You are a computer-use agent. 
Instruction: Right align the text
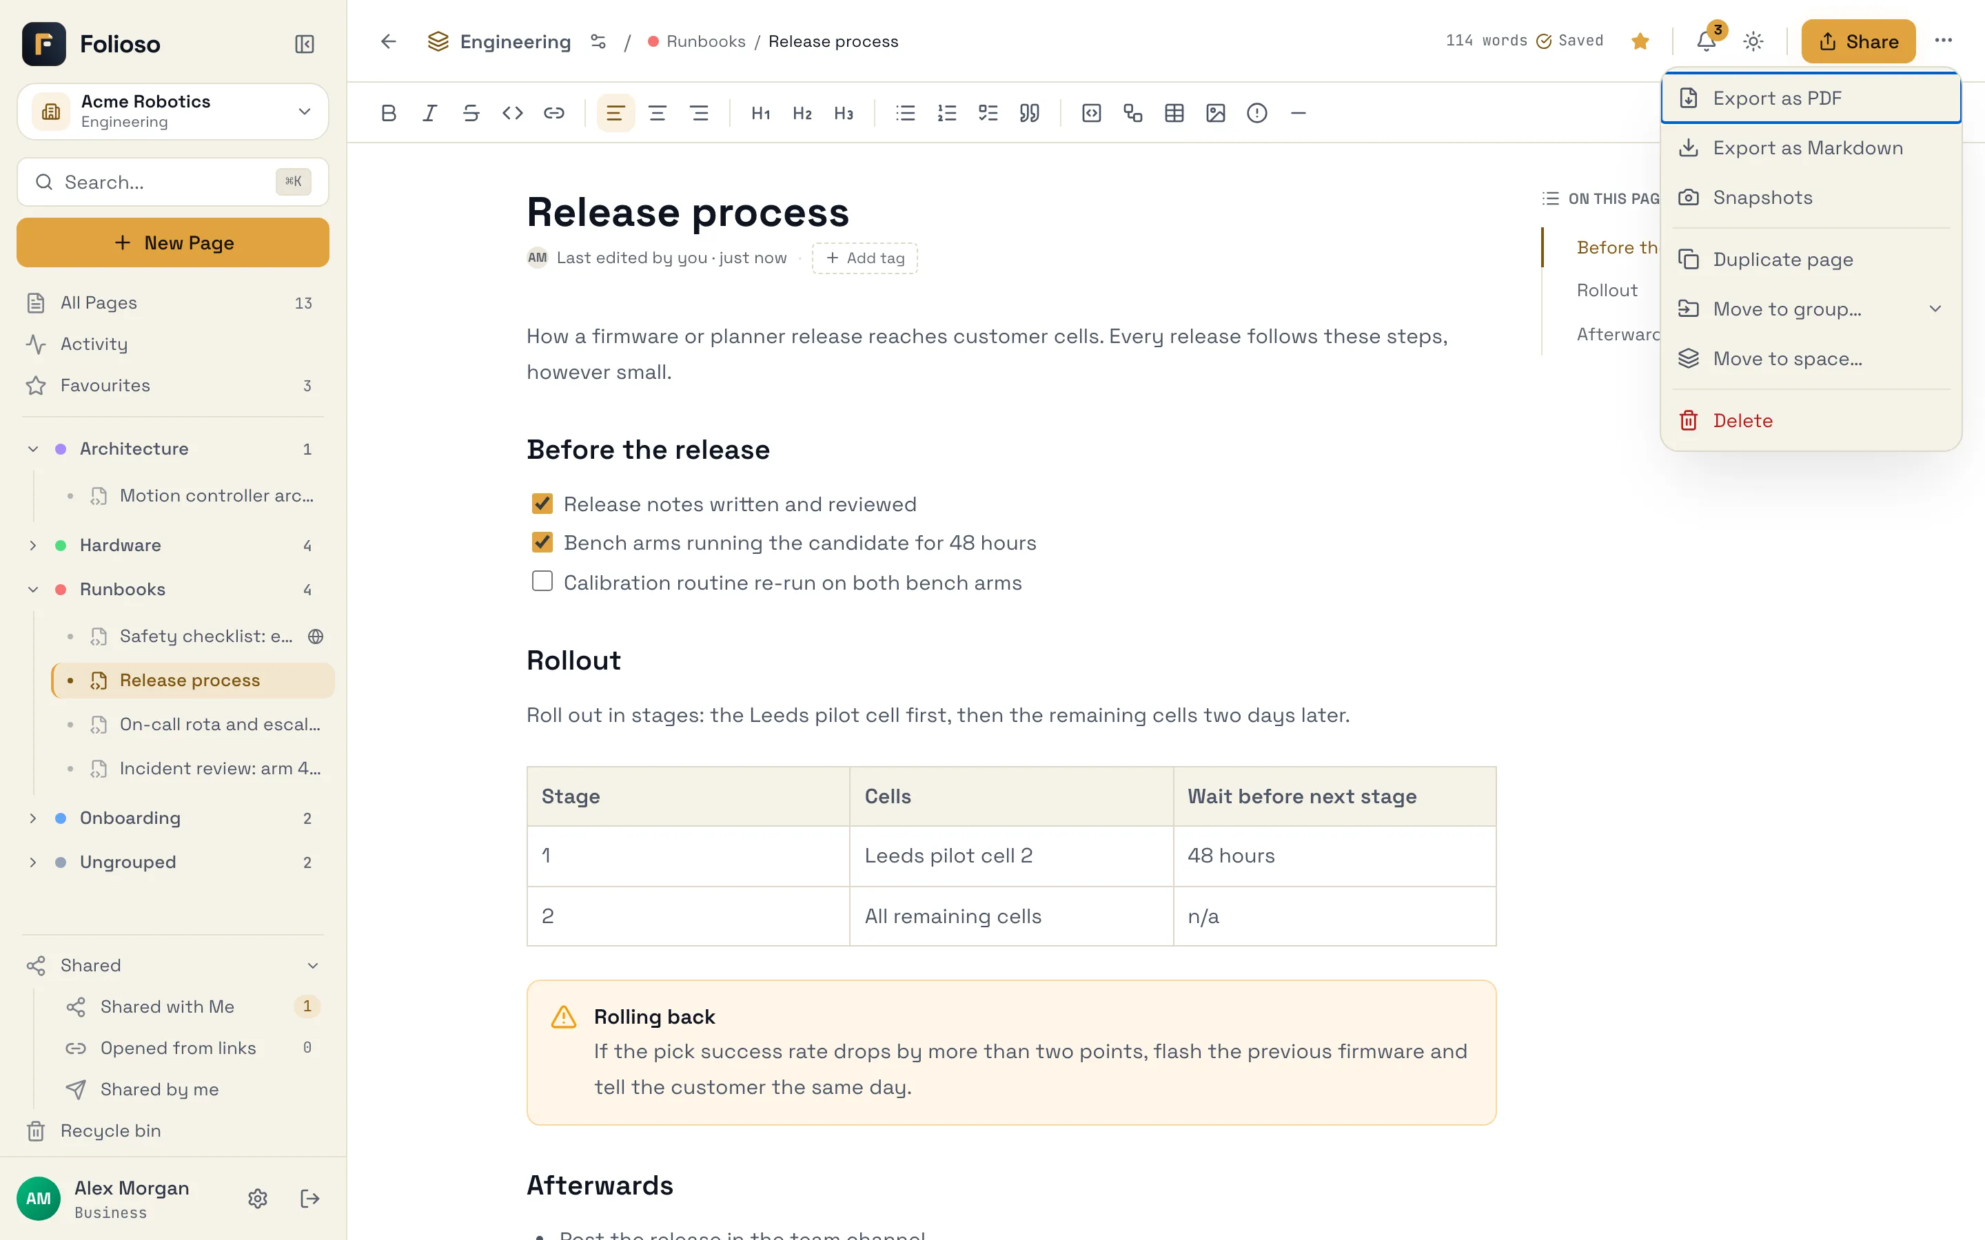pyautogui.click(x=699, y=113)
